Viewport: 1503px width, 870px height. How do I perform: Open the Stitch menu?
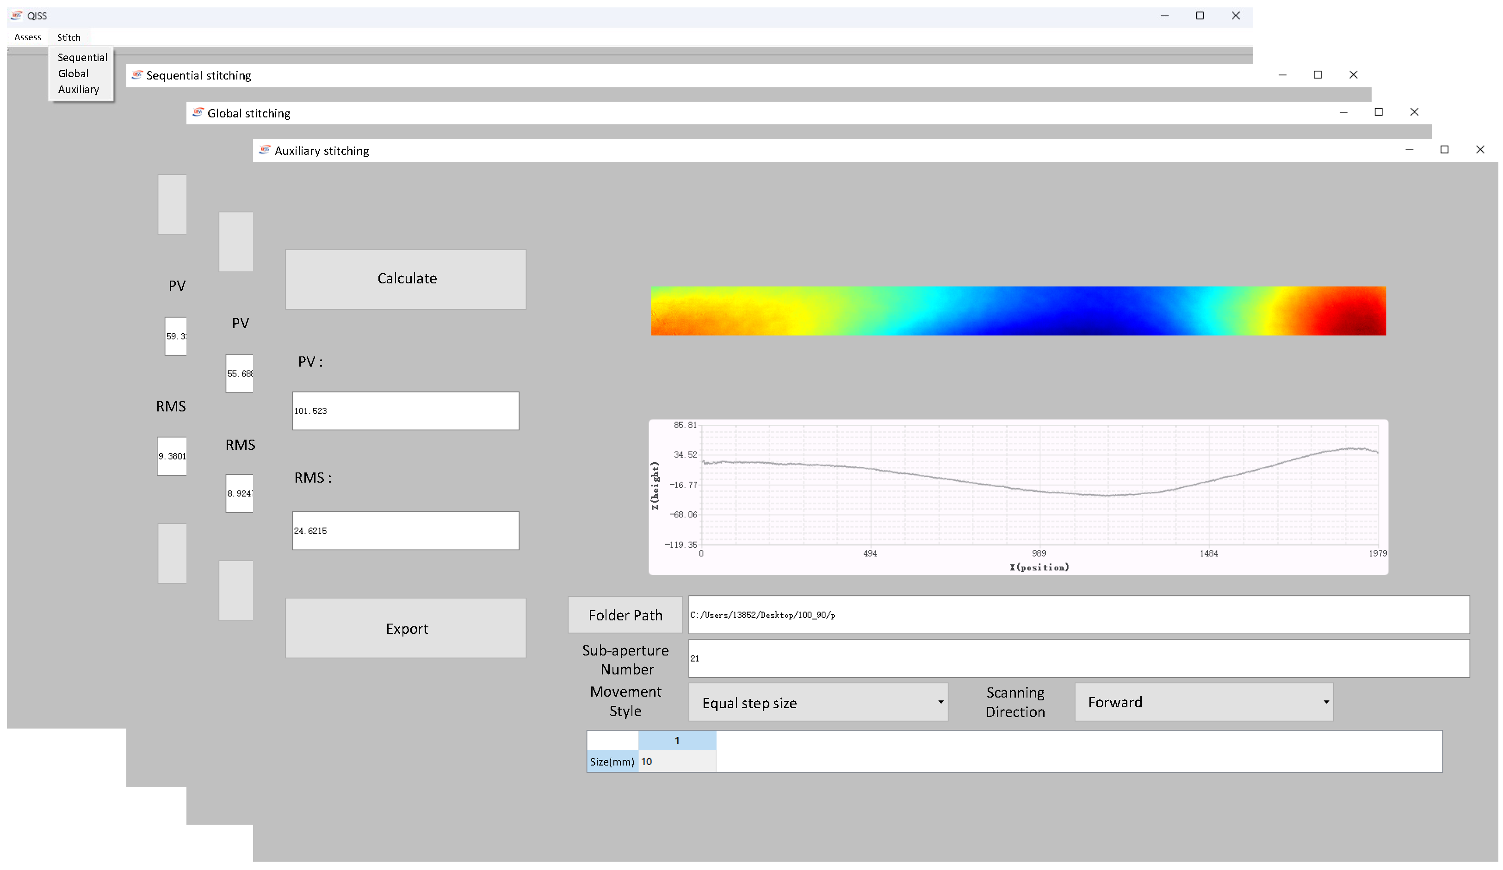click(68, 37)
